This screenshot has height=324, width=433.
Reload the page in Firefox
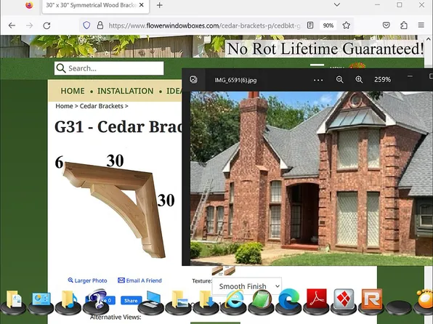[46, 25]
